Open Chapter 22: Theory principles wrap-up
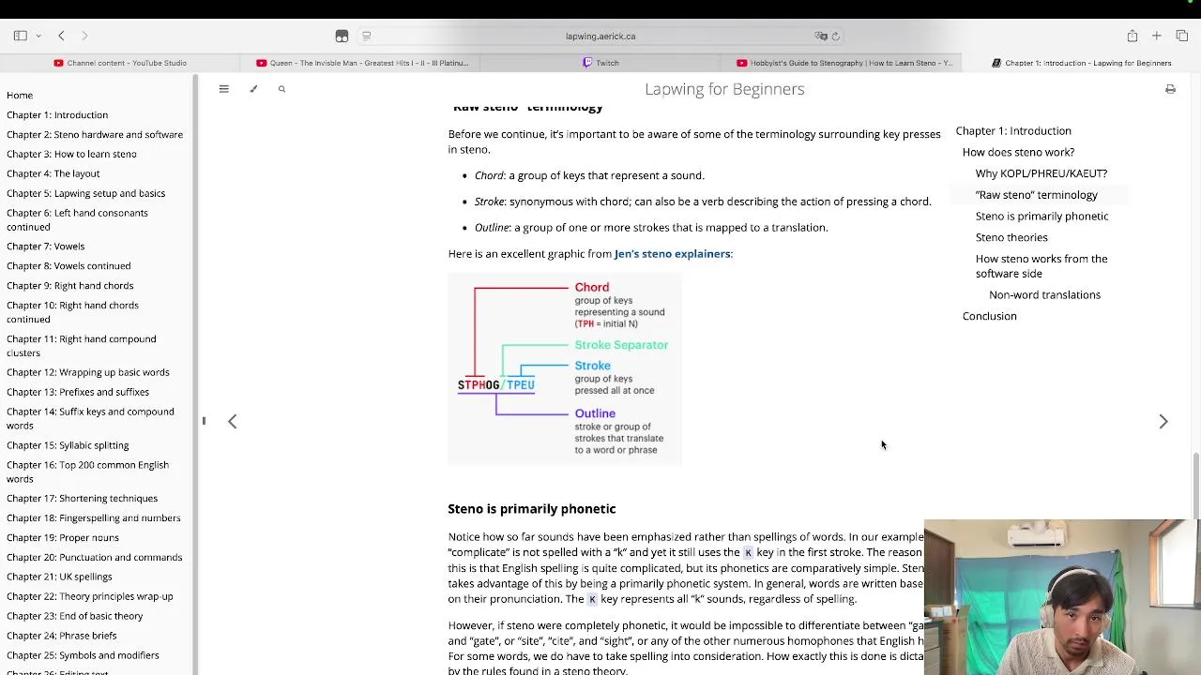 tap(90, 596)
